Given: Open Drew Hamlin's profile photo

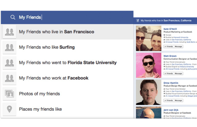Looking at the screenshot, I should click(x=149, y=92).
